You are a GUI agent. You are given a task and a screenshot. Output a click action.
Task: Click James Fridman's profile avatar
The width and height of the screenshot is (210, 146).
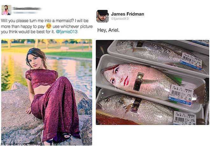(102, 16)
